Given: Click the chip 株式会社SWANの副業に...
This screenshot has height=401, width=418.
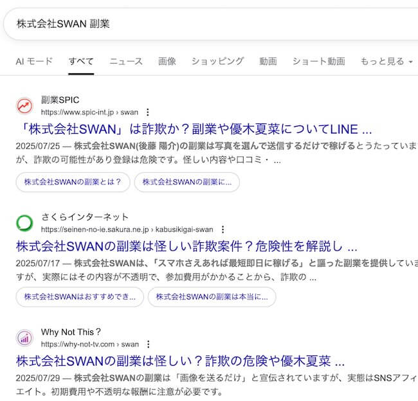Looking at the screenshot, I should point(187,182).
